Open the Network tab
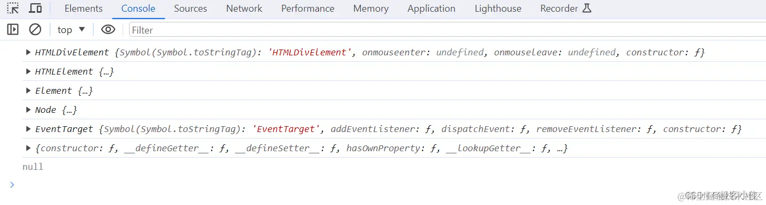Viewport: 766px width, 205px height. pyautogui.click(x=244, y=9)
